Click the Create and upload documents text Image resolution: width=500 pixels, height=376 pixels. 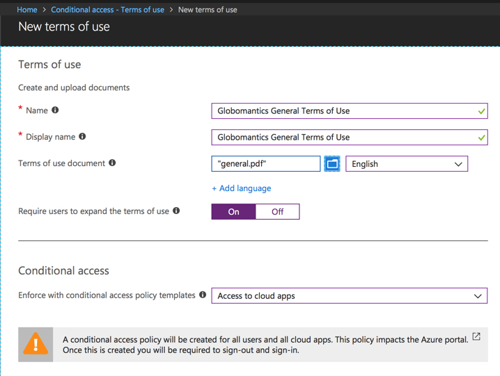pos(74,88)
